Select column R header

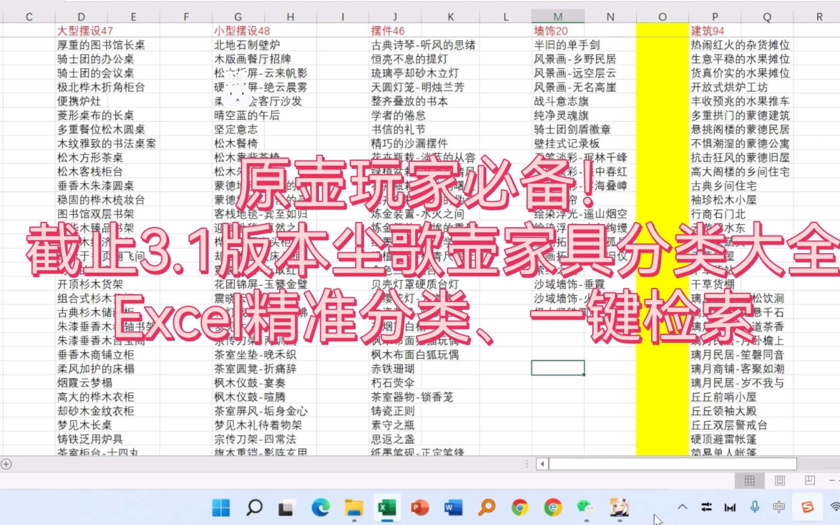click(x=820, y=17)
